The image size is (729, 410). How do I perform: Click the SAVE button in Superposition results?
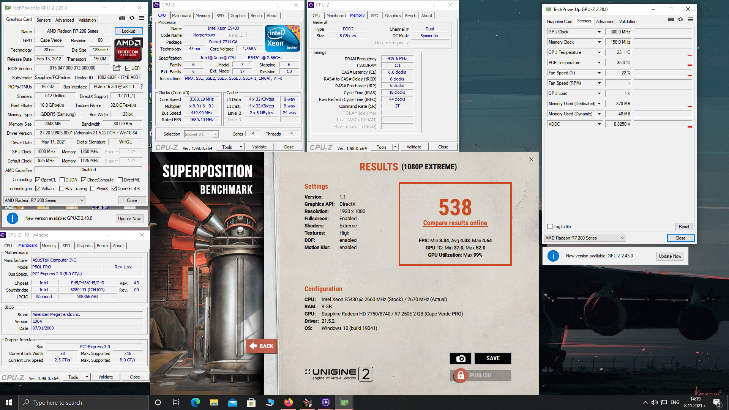point(493,358)
